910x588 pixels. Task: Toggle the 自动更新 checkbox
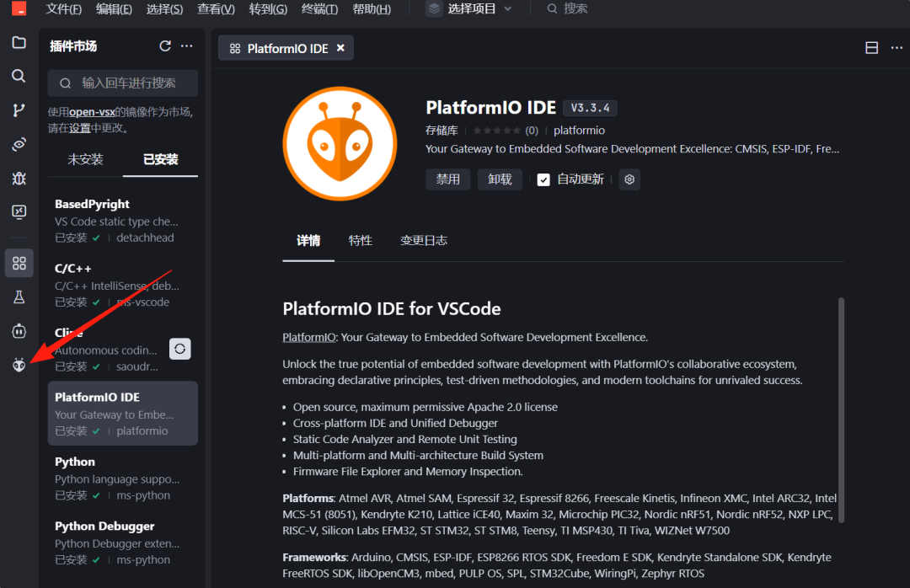click(543, 179)
